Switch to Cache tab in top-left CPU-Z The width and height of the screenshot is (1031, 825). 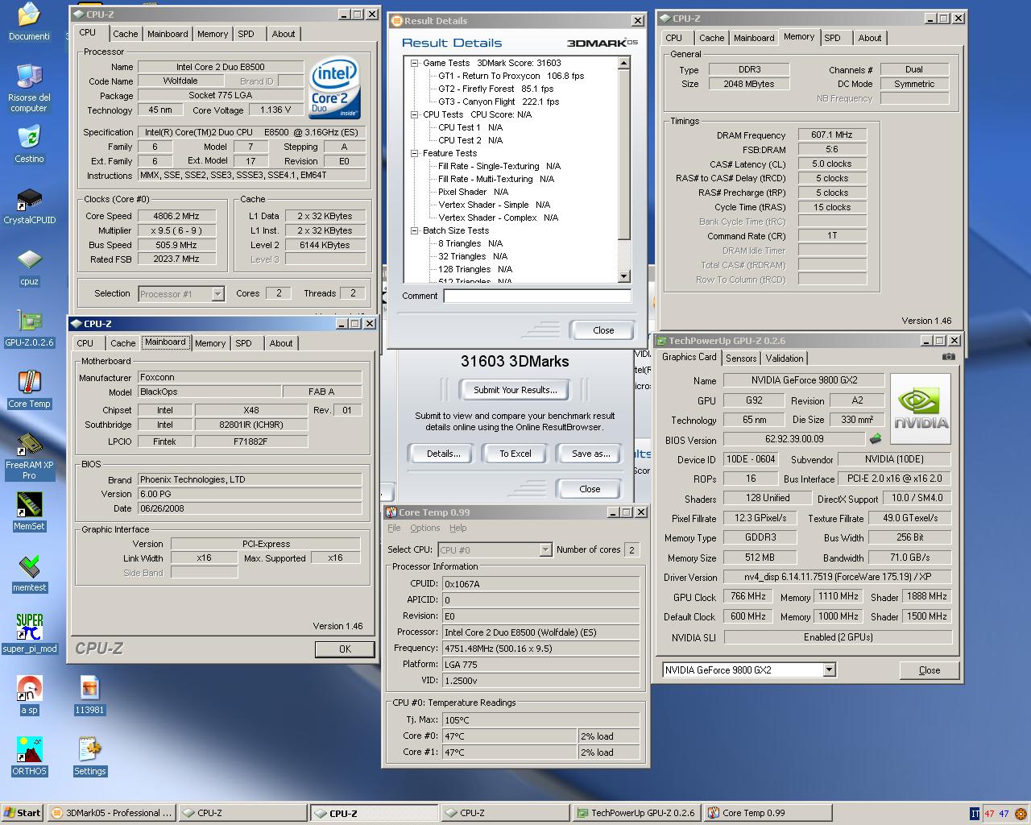click(x=125, y=34)
